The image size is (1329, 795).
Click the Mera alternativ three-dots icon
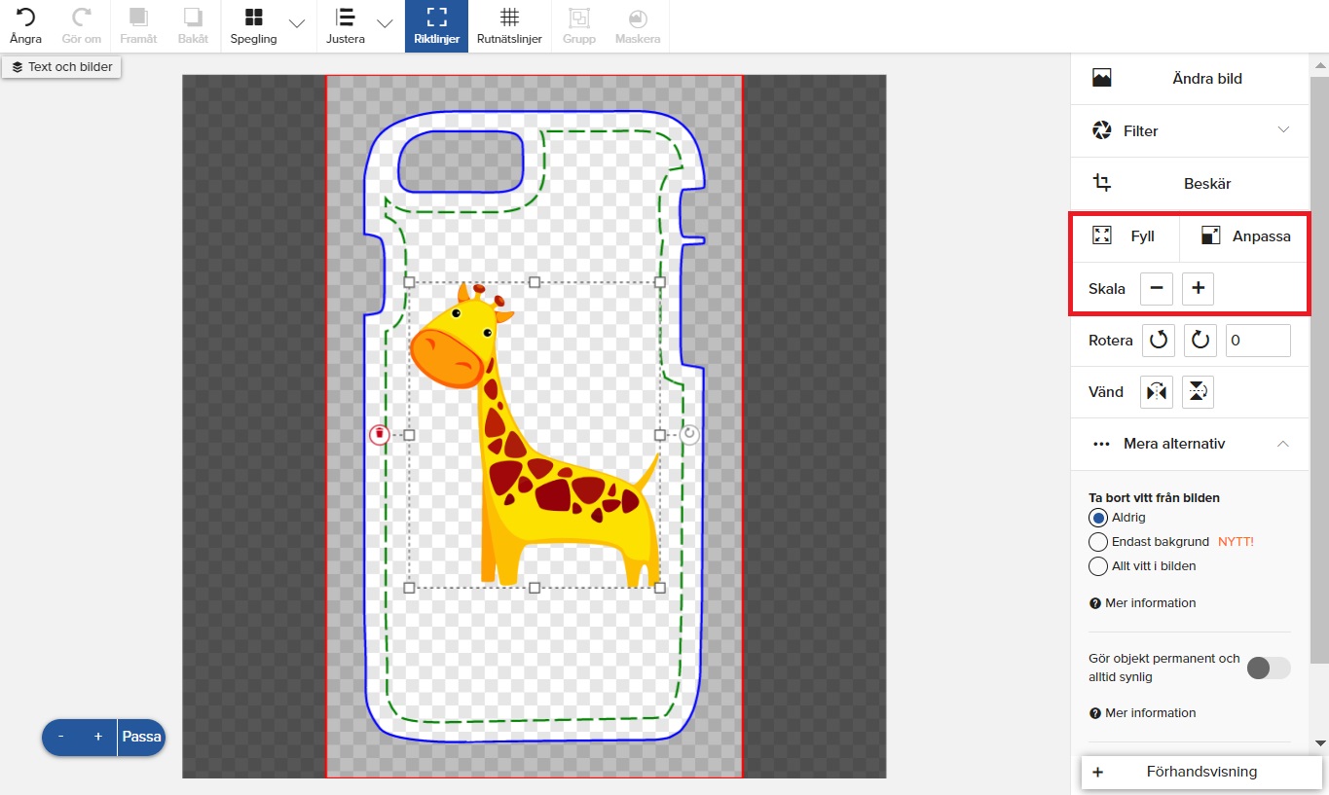tap(1102, 444)
